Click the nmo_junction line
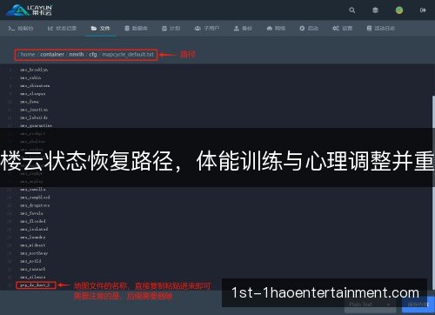Image resolution: width=435 pixels, height=315 pixels. point(34,110)
